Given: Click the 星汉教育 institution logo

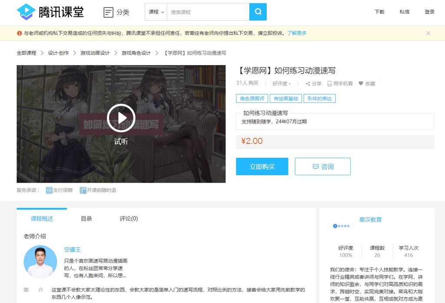Looking at the screenshot, I should (x=342, y=226).
